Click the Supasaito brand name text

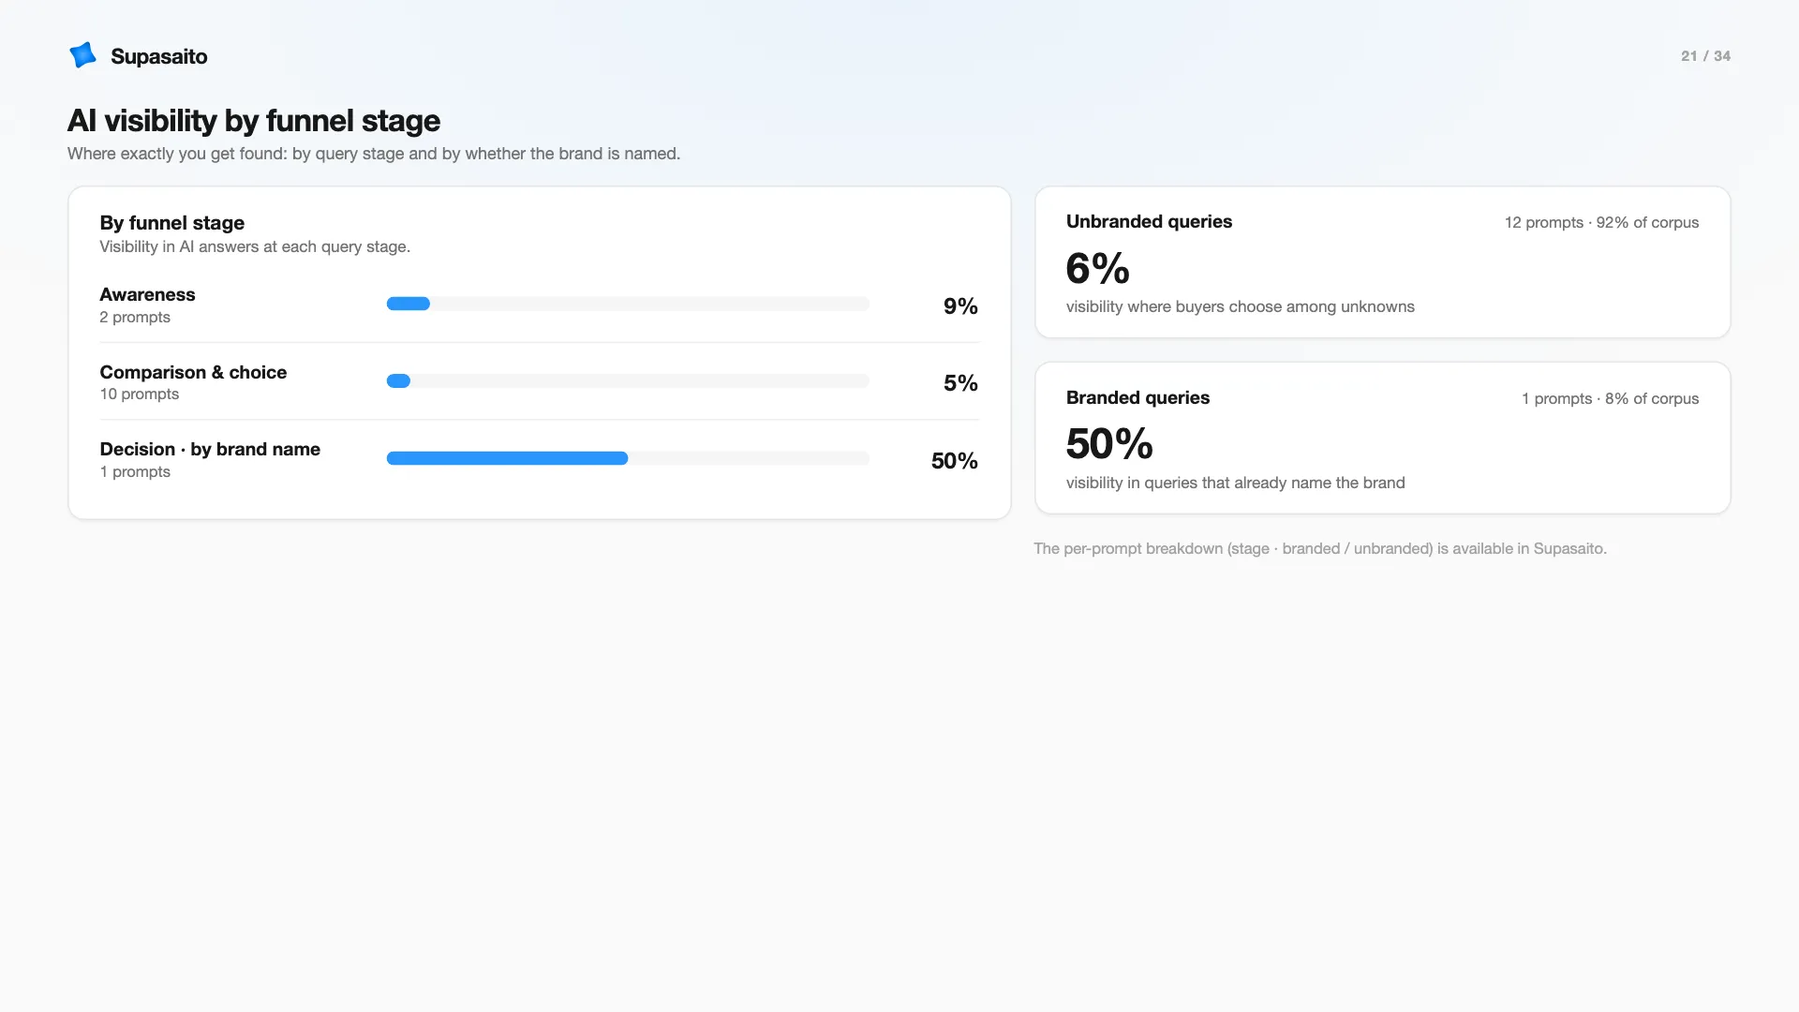158,56
